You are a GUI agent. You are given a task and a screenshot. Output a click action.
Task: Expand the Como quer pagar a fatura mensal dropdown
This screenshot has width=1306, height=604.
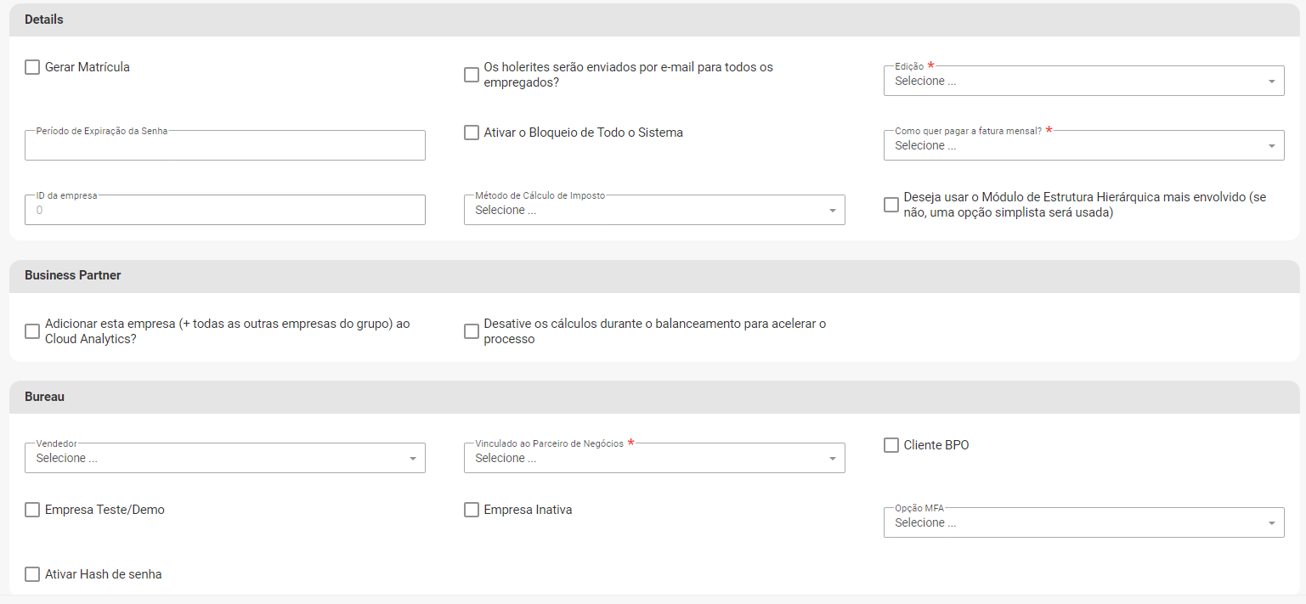click(x=1083, y=146)
